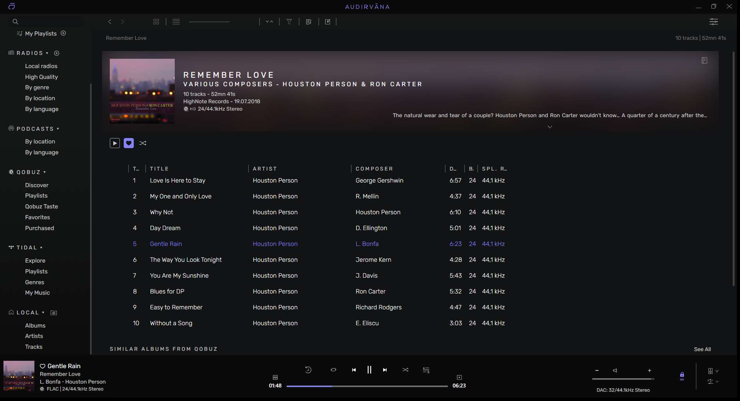This screenshot has width=740, height=401.
Task: Sort tracks by Composer column
Action: click(x=374, y=169)
